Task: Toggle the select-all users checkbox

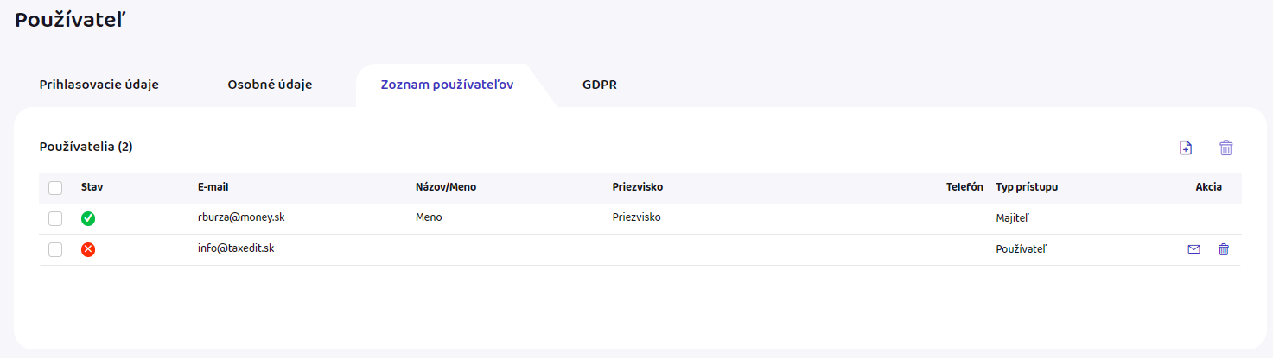Action: (x=55, y=187)
